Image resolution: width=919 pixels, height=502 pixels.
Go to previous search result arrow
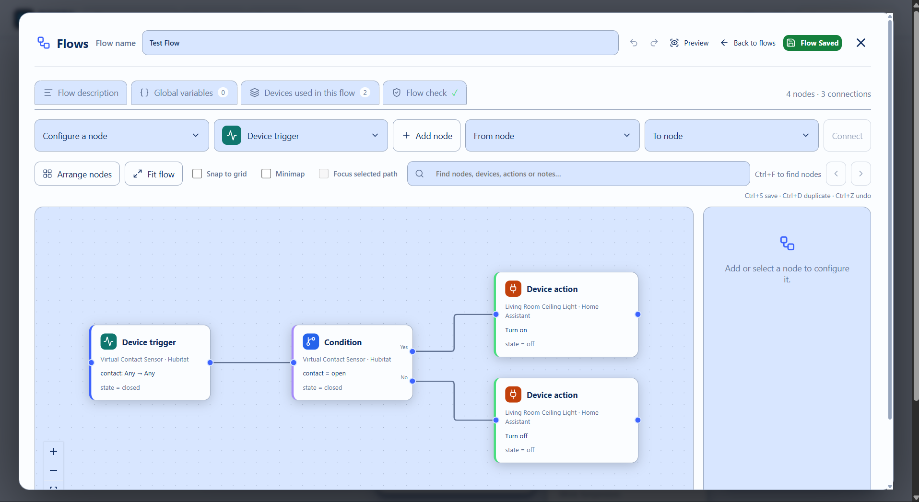click(836, 174)
